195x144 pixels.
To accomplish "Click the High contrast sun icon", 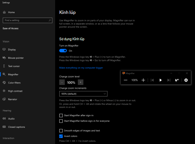I will pyautogui.click(x=4, y=91).
